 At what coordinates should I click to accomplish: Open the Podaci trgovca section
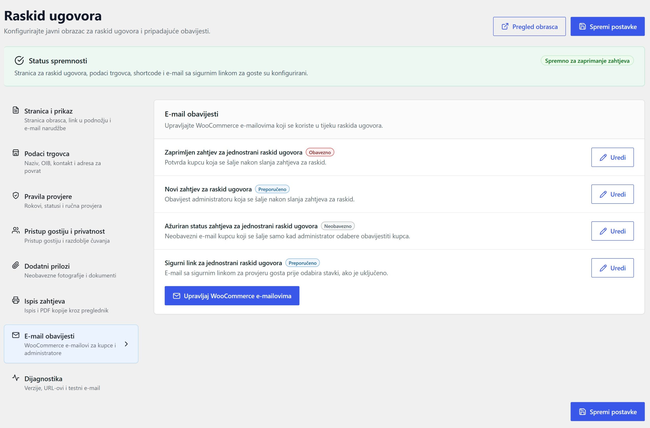71,162
